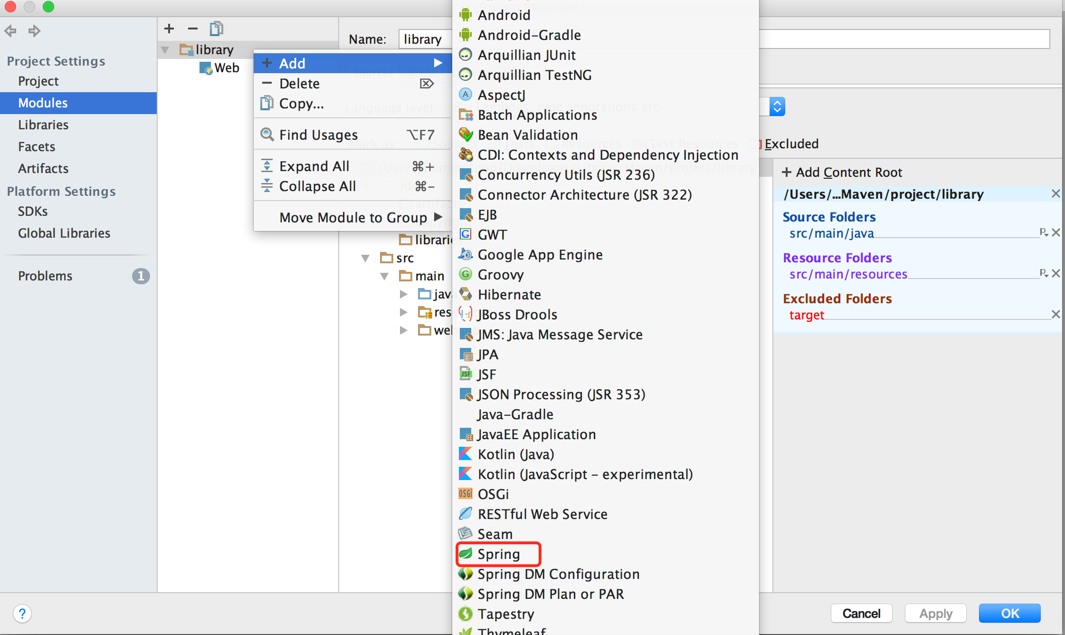
Task: Click the Arquillian JUnit icon
Action: pyautogui.click(x=466, y=55)
